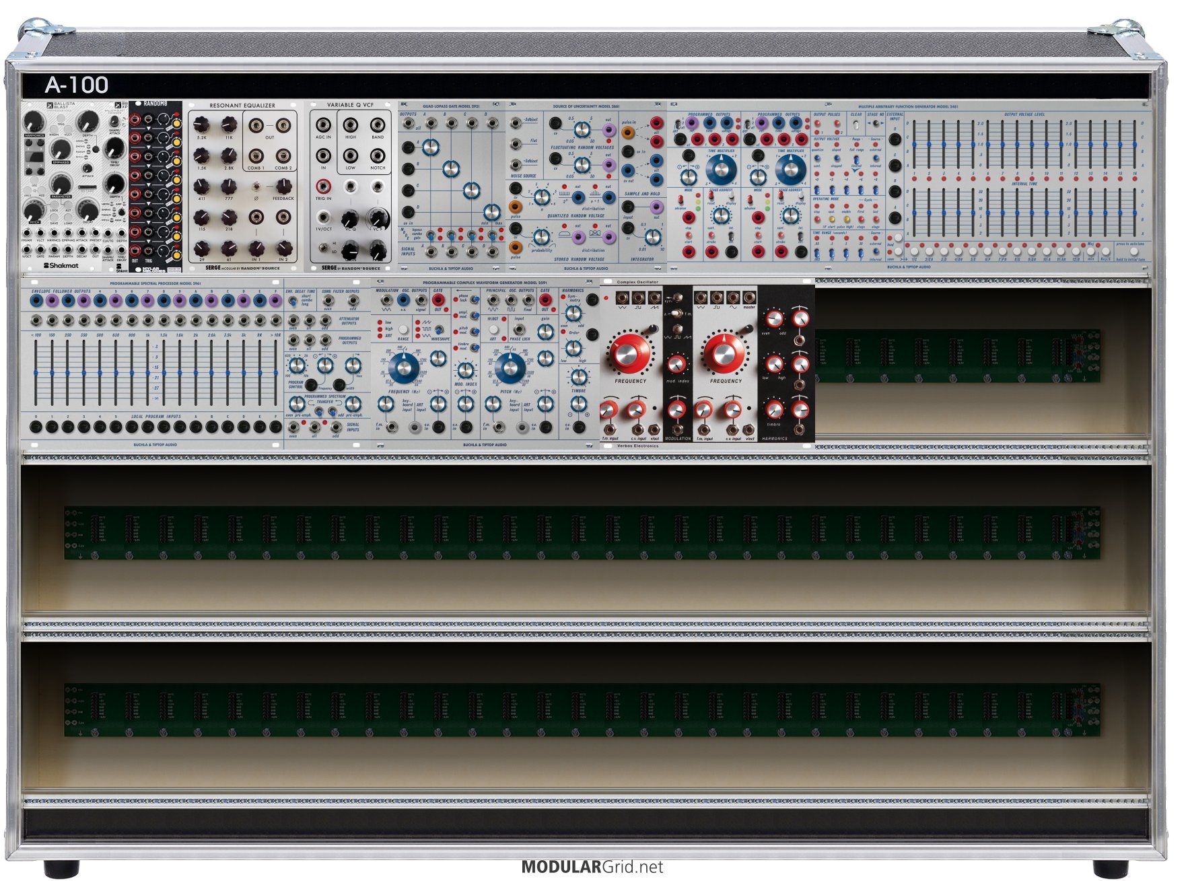Flip the phase toggle switch on Resonant Equalizer
Screen dimensions: 1186x881
click(x=256, y=187)
